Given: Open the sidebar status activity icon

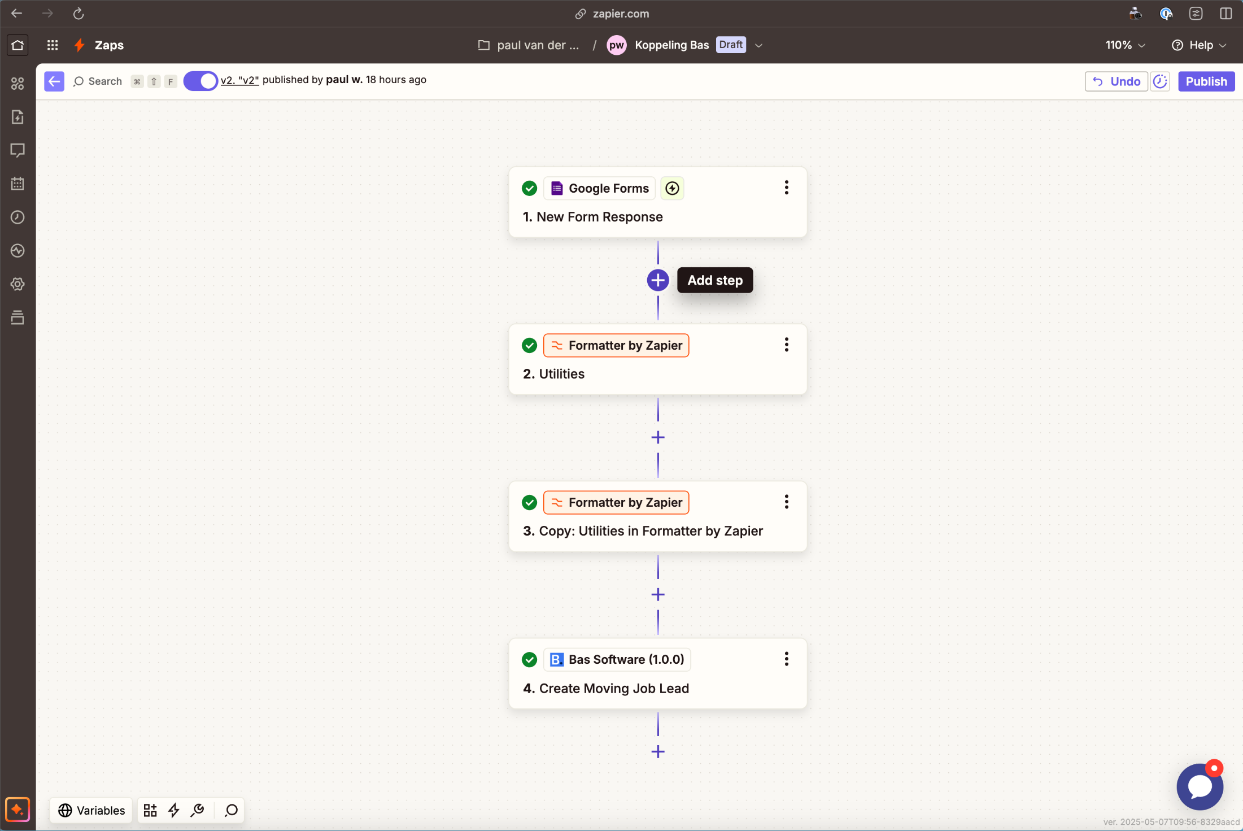Looking at the screenshot, I should point(18,251).
